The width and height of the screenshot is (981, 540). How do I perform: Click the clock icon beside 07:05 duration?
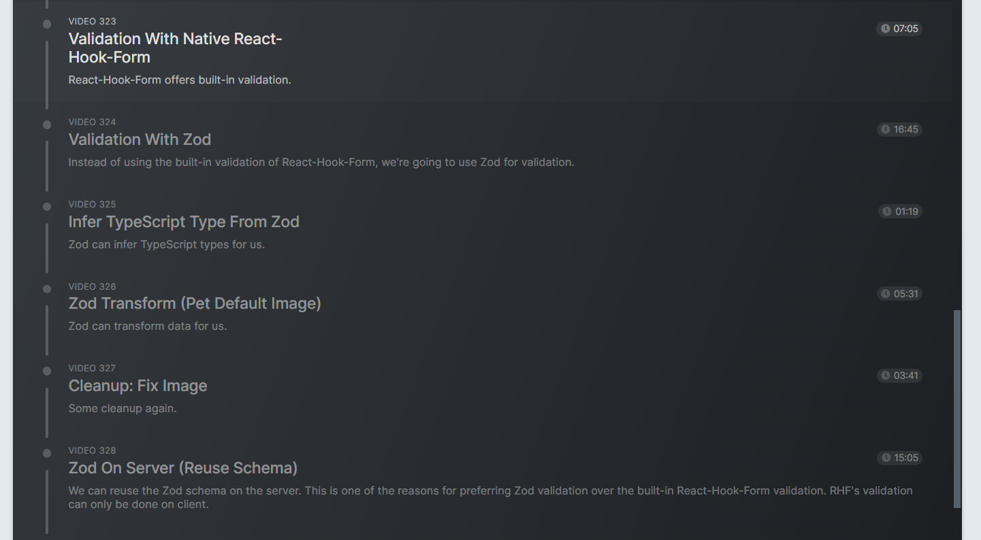885,29
